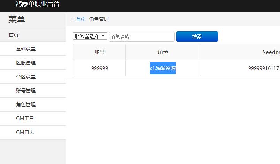
Task: Follow the 首页 breadcrumb link
Action: point(81,19)
